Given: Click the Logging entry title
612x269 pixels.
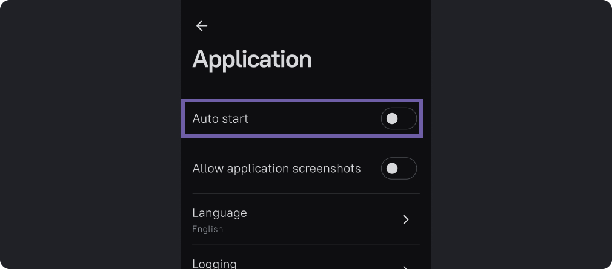Looking at the screenshot, I should tap(215, 264).
